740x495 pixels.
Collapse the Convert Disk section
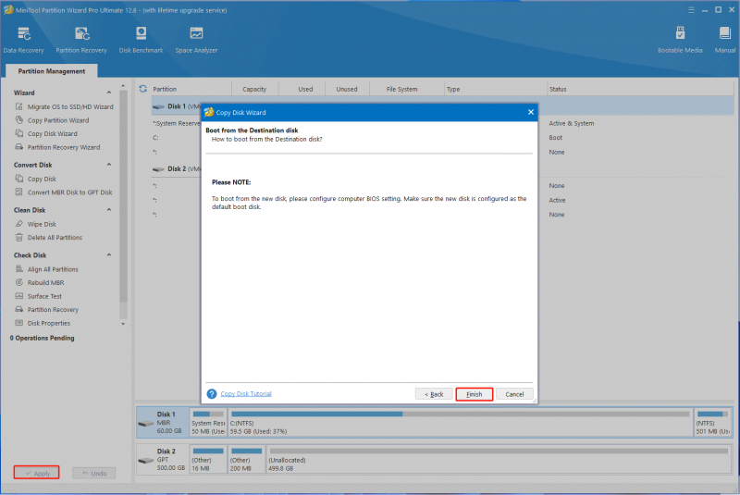click(109, 165)
